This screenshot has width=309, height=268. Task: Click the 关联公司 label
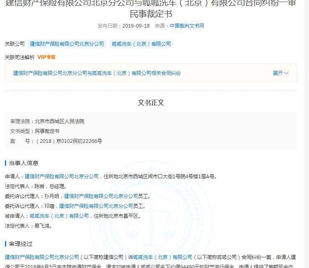tap(15, 44)
